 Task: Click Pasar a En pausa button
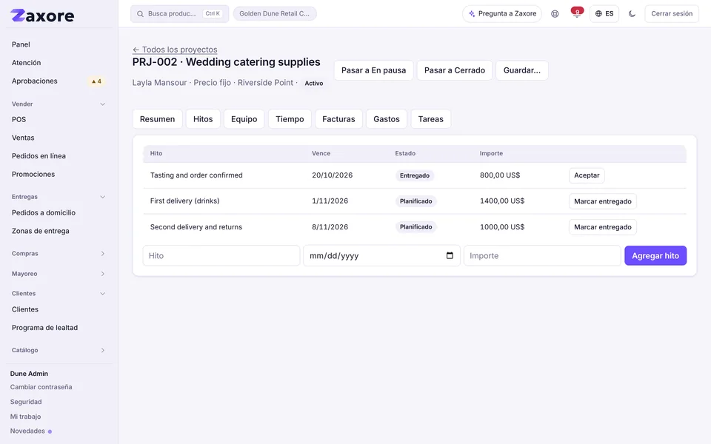coord(373,70)
